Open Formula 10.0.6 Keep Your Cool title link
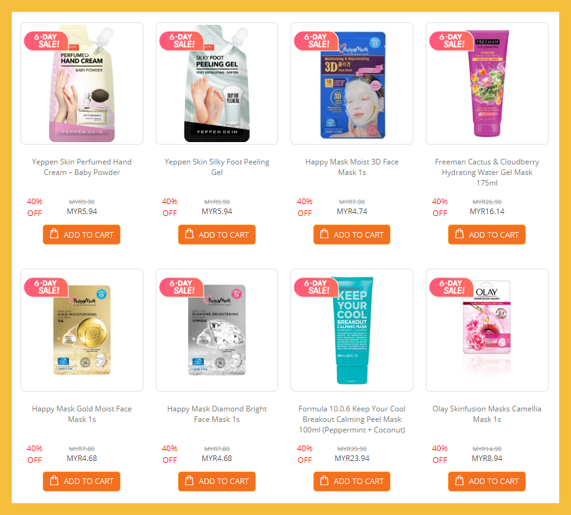 tap(352, 419)
